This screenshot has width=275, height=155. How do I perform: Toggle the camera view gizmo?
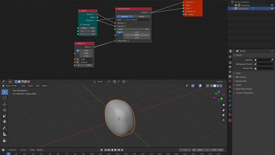tap(223, 115)
